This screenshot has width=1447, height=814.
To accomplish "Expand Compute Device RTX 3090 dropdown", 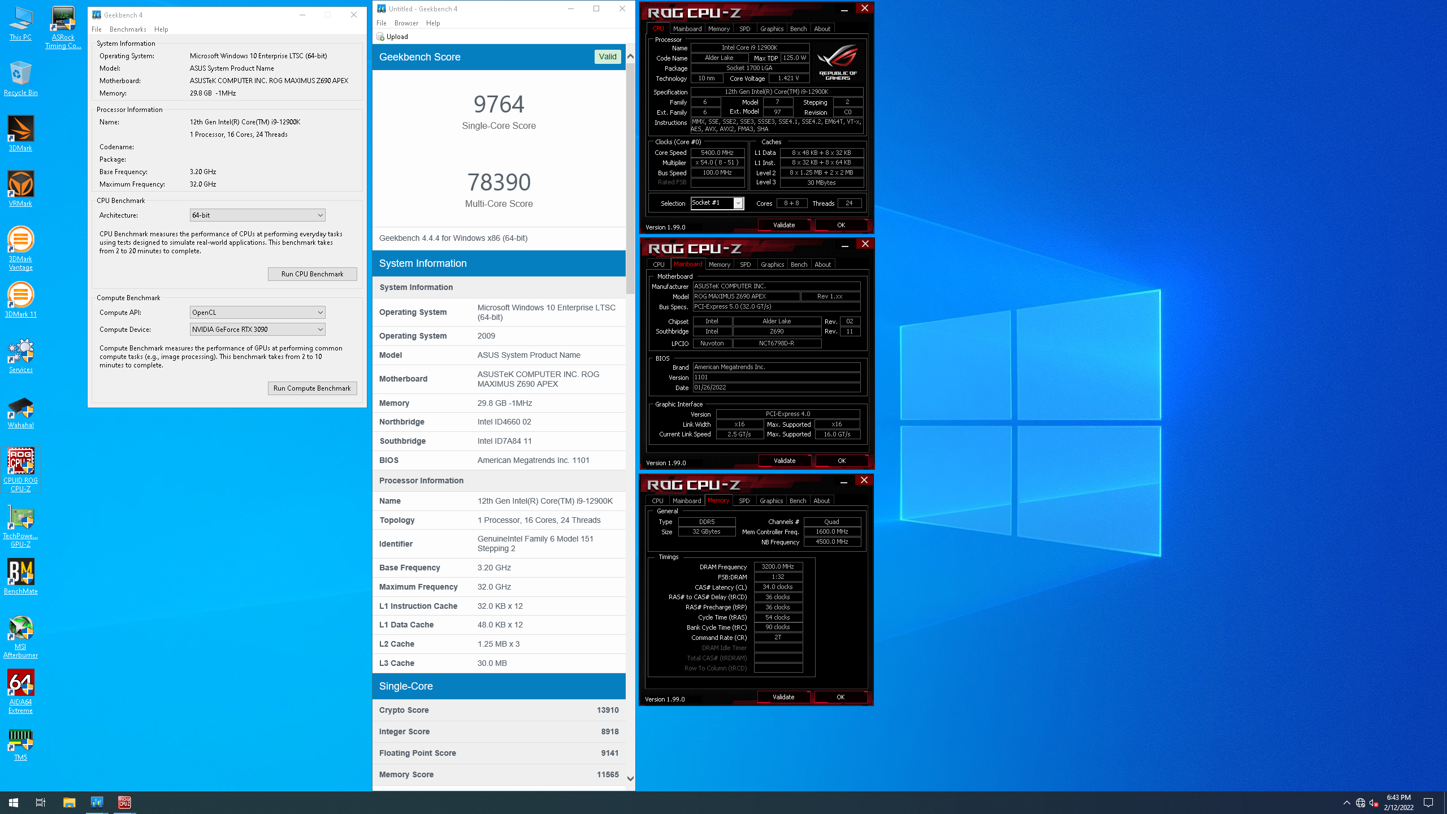I will pos(258,330).
